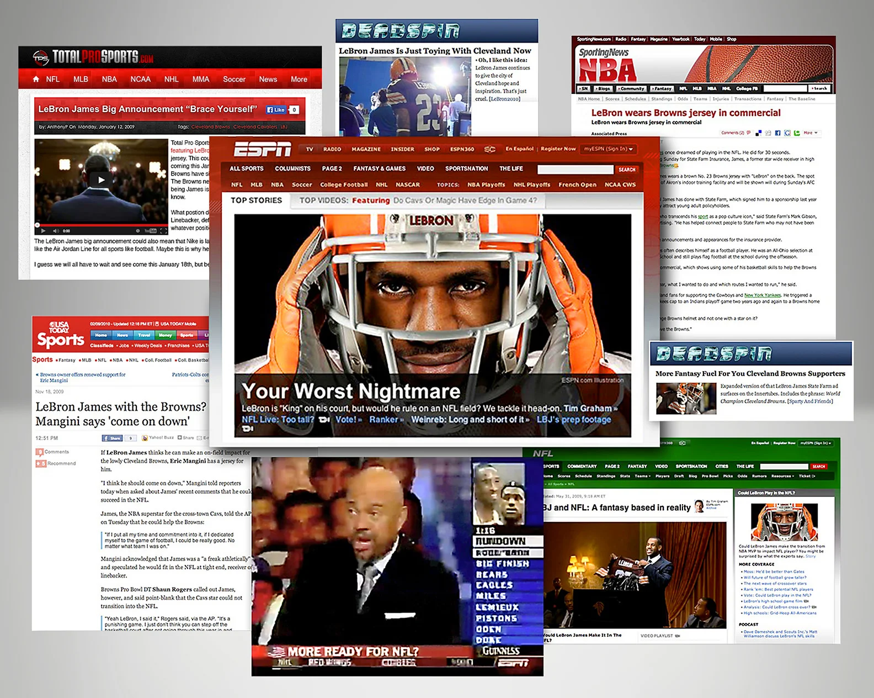Click French Open topic link on ESPN

pyautogui.click(x=577, y=185)
